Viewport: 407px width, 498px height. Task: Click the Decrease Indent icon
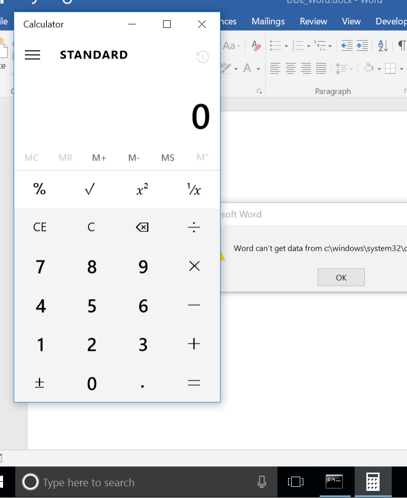click(347, 46)
